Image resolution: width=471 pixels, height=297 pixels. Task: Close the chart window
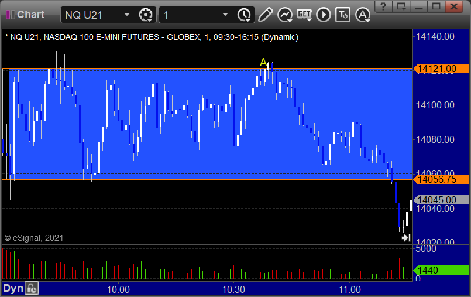point(455,6)
